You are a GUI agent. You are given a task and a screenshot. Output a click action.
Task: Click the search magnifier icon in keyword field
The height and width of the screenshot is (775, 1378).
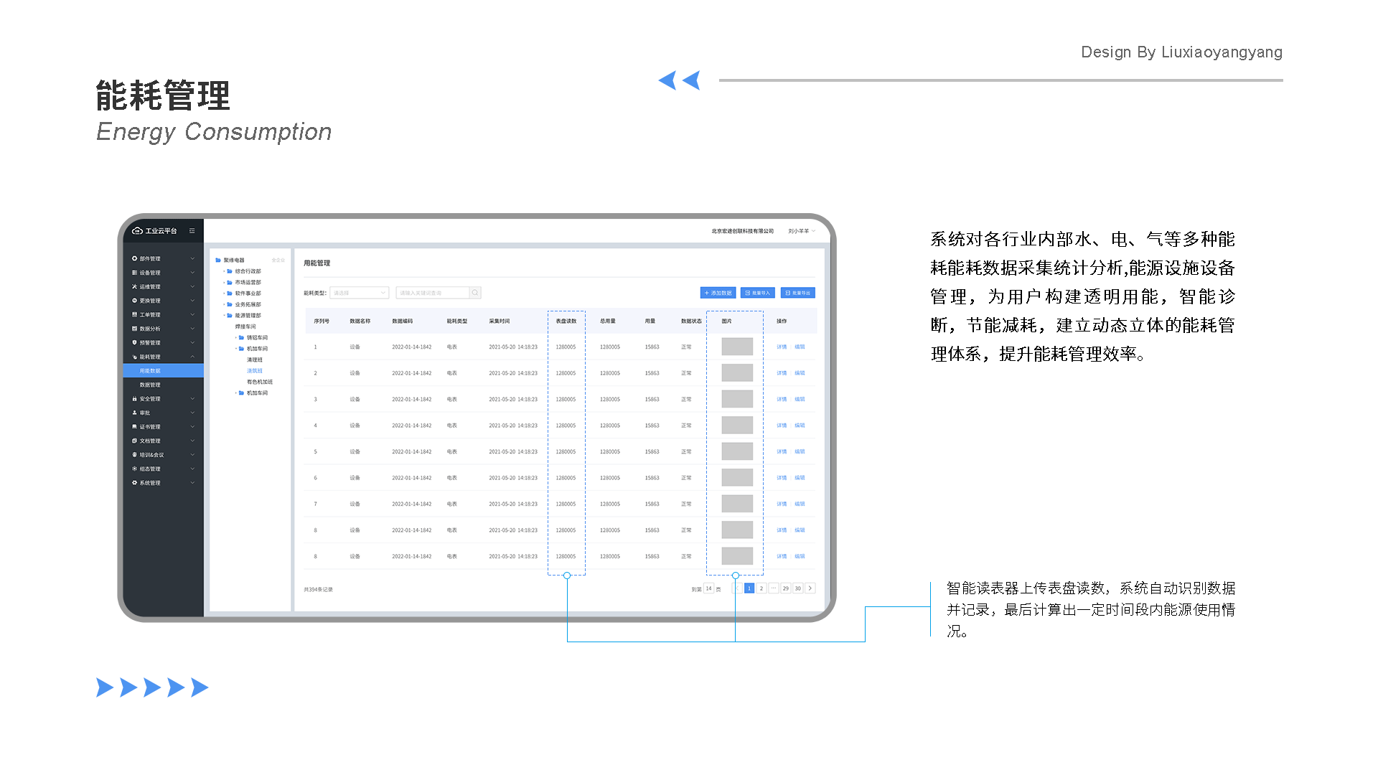click(475, 293)
